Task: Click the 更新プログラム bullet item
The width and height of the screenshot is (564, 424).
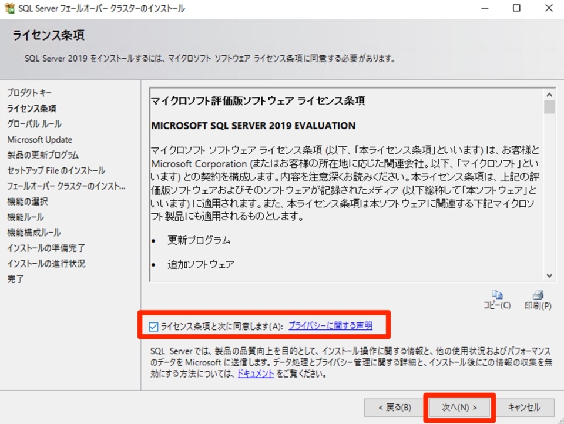Action: [199, 240]
